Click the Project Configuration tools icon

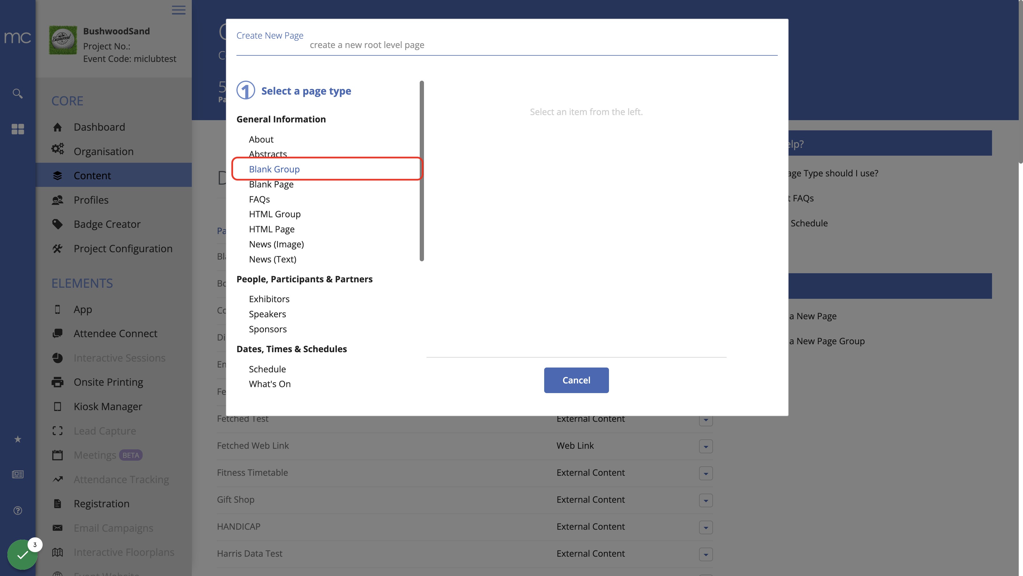click(57, 249)
